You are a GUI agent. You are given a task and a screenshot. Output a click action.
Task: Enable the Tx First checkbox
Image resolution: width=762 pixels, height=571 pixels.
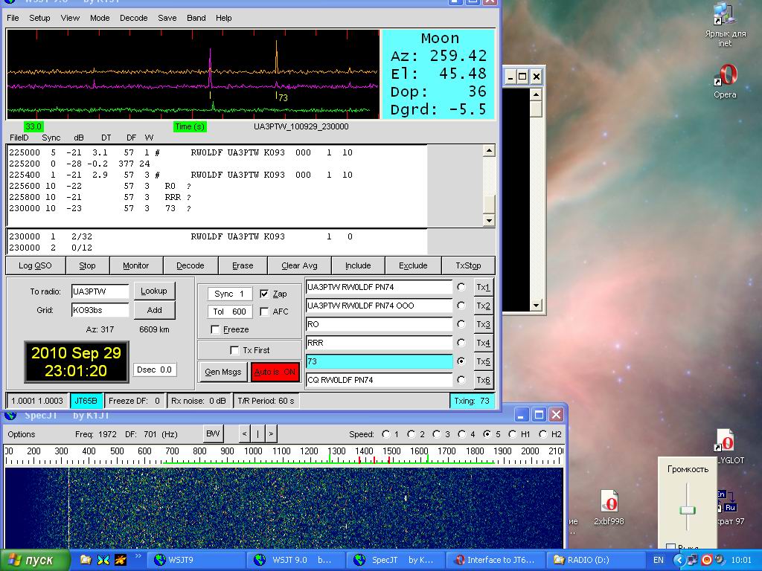tap(234, 350)
